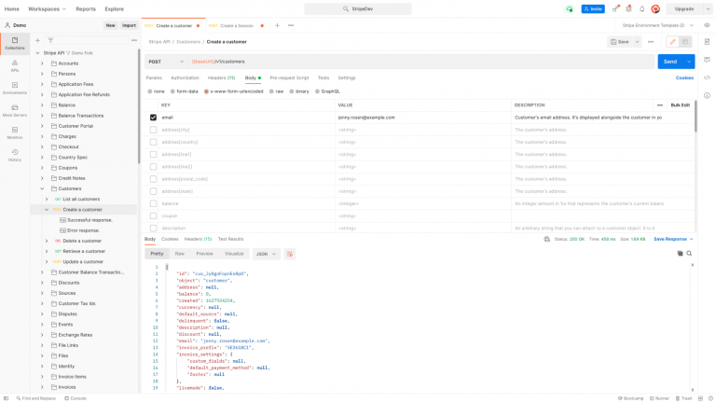716x403 pixels.
Task: Uncheck the email parameter checkbox
Action: click(x=153, y=118)
